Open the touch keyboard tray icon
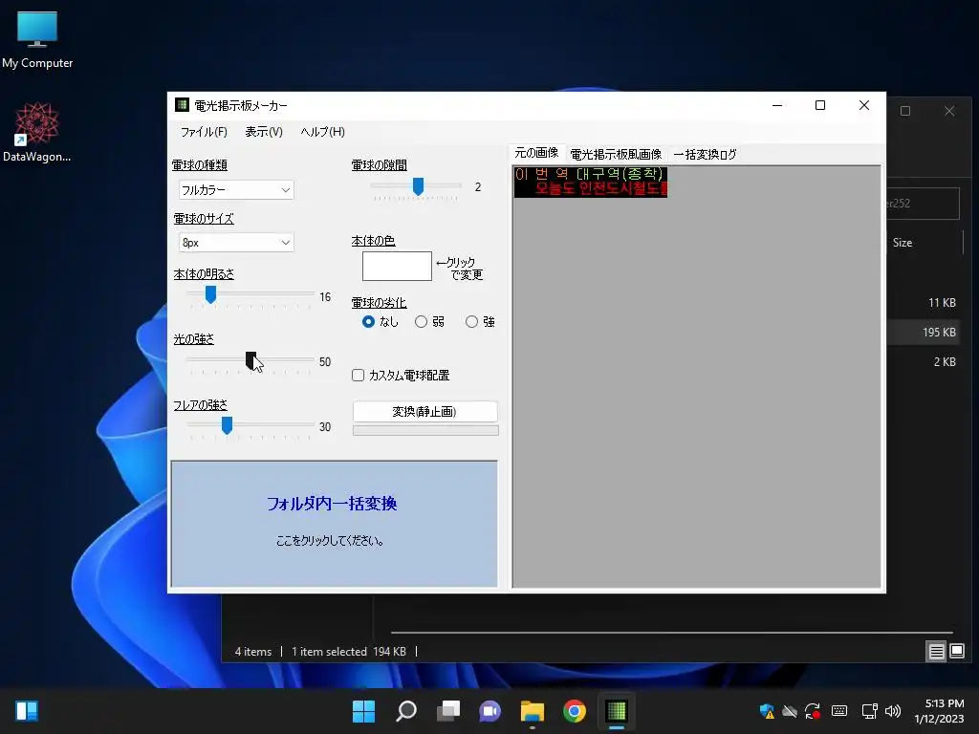Screen dimensions: 979x734 [839, 711]
